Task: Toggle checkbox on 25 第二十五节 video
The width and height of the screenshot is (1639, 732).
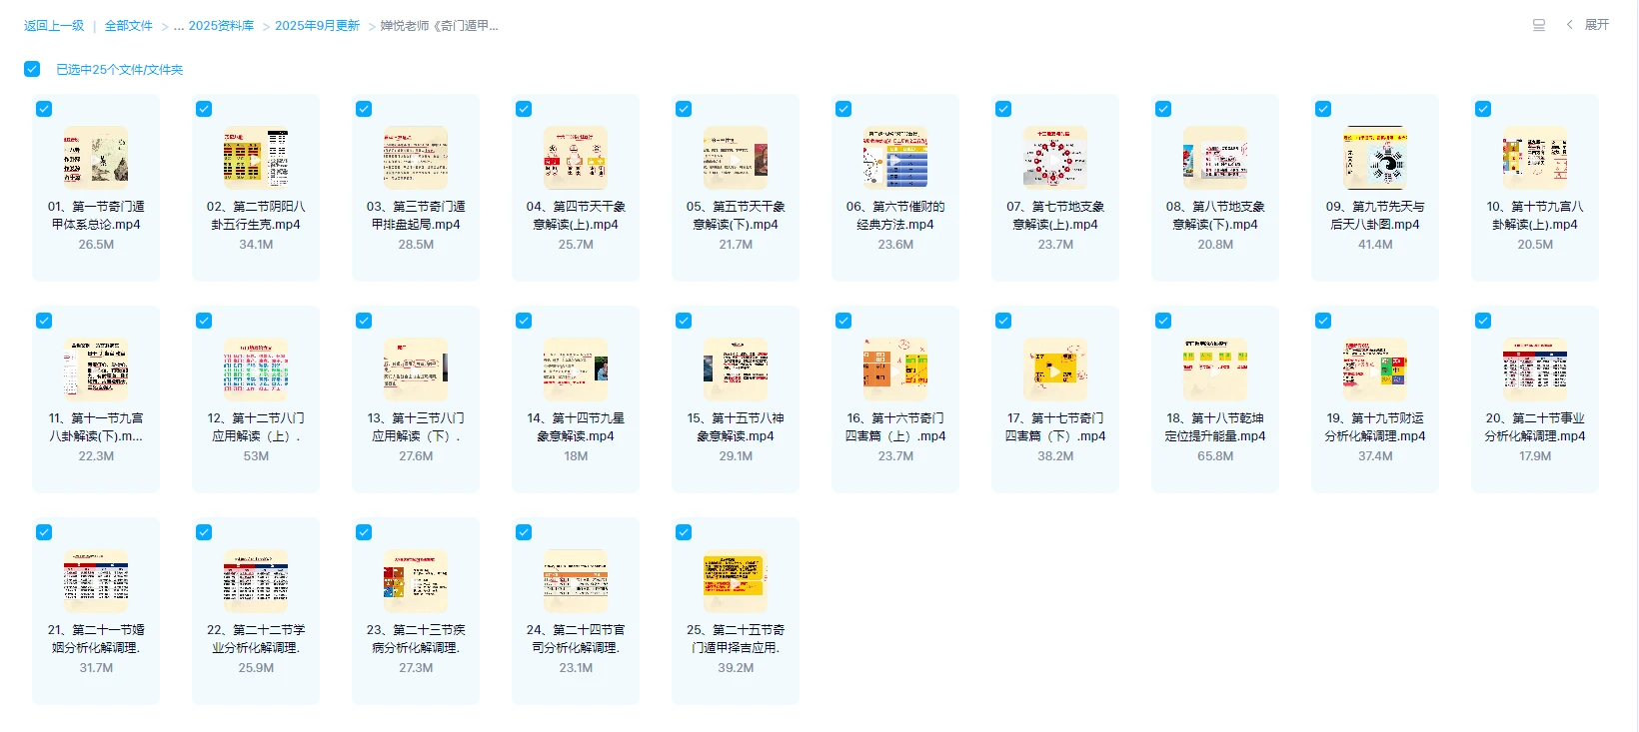Action: [x=684, y=532]
